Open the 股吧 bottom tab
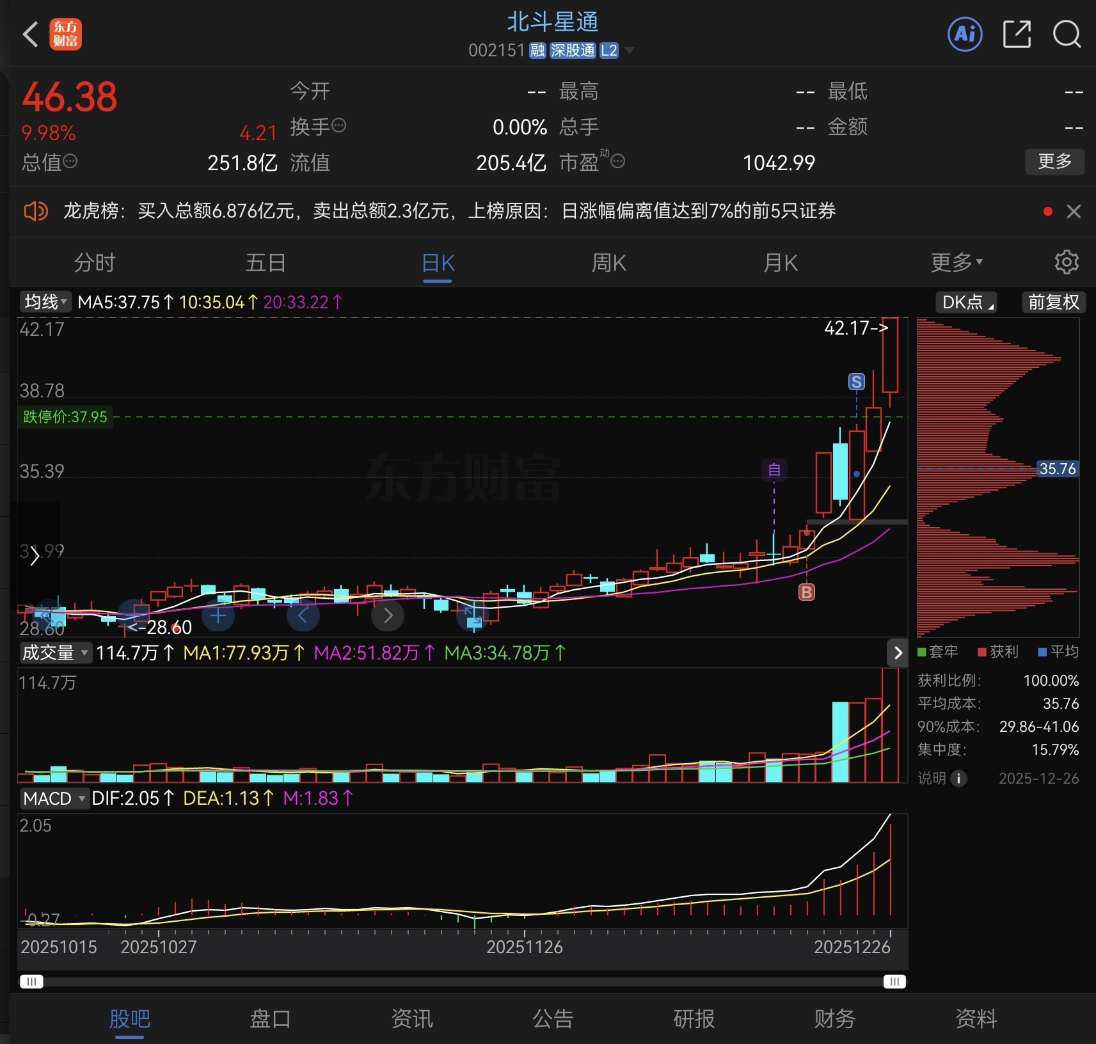This screenshot has height=1044, width=1096. point(129,1018)
